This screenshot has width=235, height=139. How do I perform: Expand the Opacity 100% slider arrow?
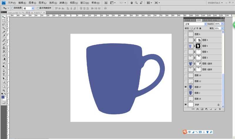(222, 24)
